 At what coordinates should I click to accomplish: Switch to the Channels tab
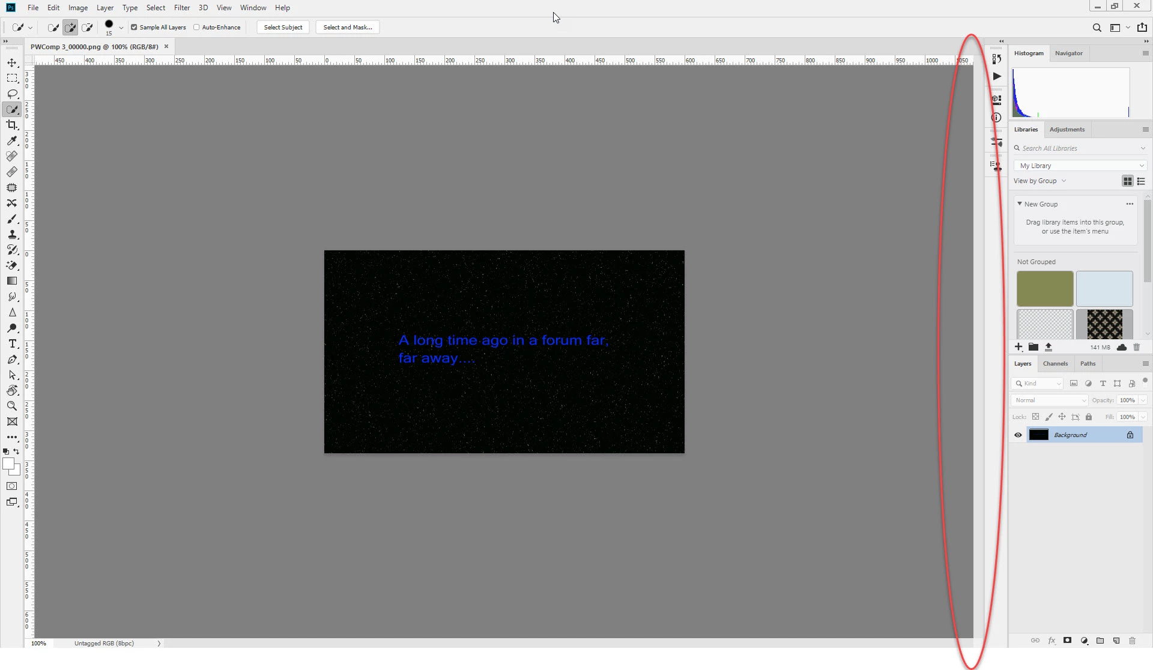pos(1055,363)
